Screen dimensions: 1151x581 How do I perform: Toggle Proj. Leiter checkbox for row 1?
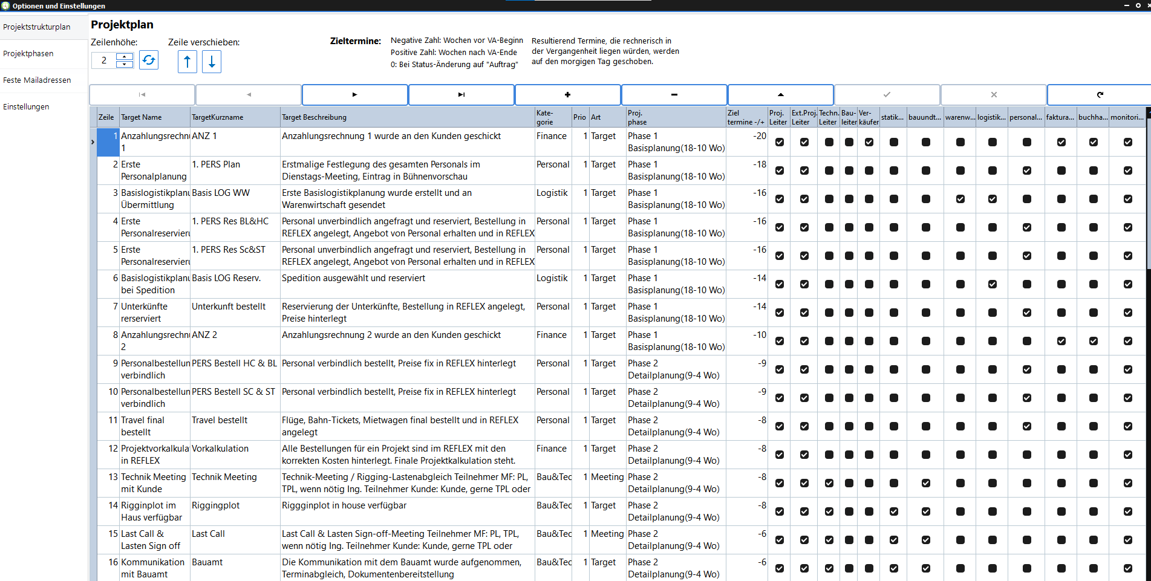(780, 142)
